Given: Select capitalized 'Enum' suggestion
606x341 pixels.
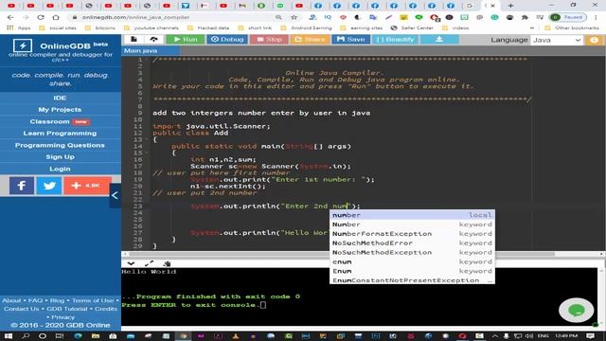Looking at the screenshot, I should click(412, 271).
